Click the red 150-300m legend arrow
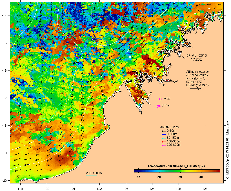 coord(163,142)
